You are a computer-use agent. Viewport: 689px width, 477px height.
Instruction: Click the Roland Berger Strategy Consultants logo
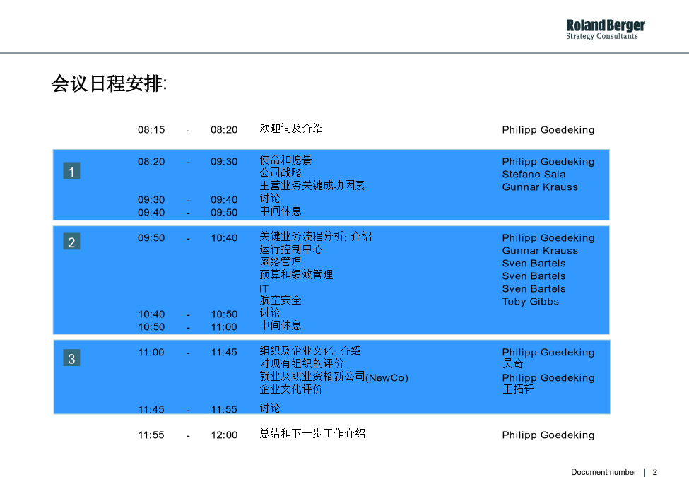[605, 30]
